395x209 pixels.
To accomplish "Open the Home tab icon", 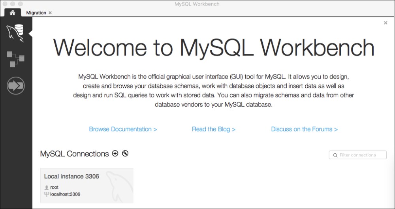I will 12,13.
